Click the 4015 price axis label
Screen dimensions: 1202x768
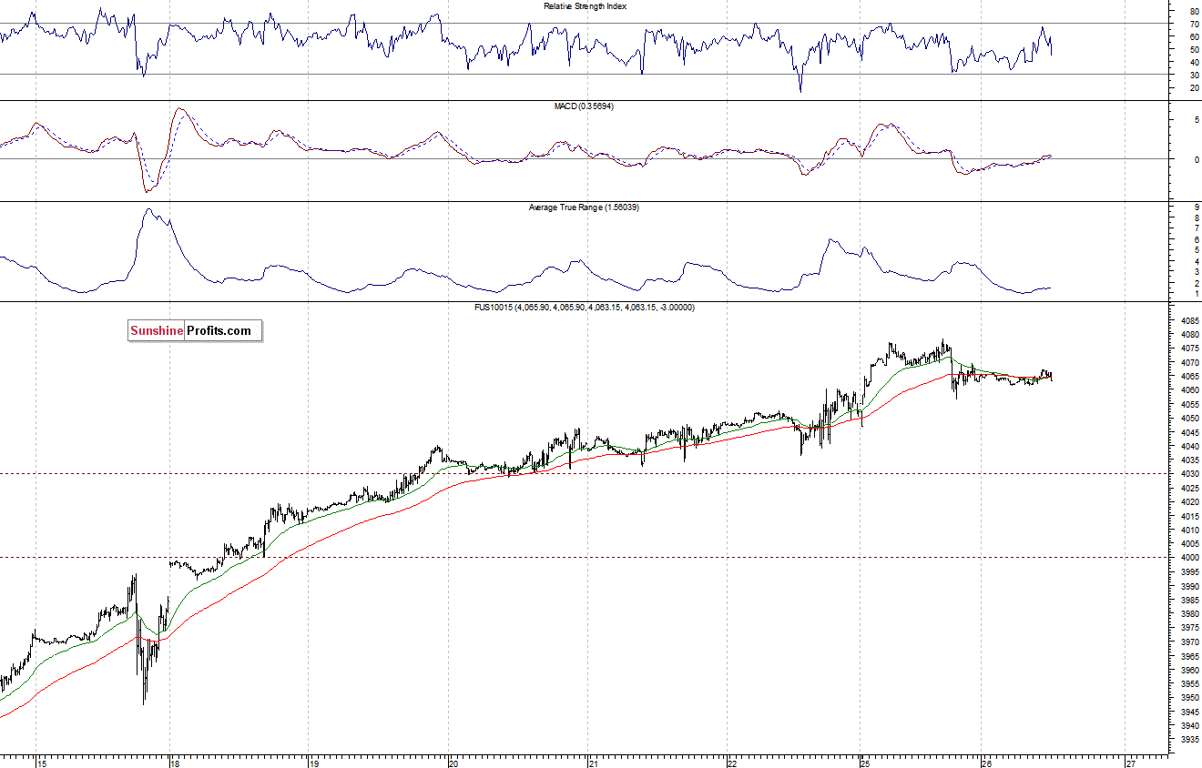point(1192,516)
